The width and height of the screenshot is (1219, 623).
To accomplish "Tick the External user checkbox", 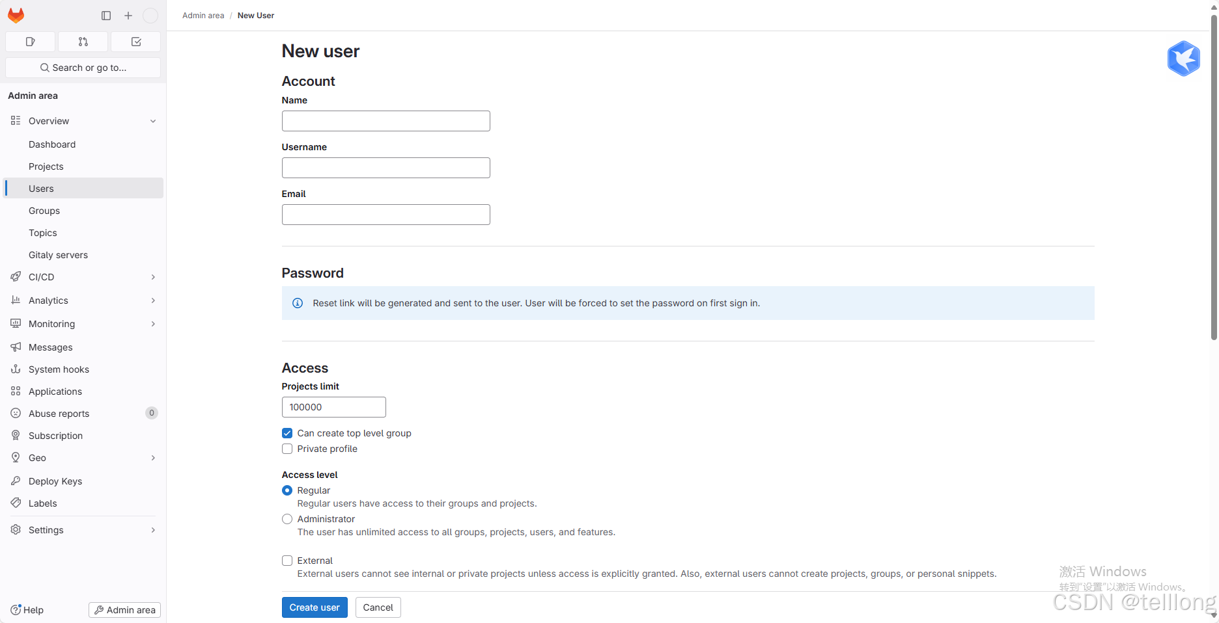I will click(x=287, y=561).
